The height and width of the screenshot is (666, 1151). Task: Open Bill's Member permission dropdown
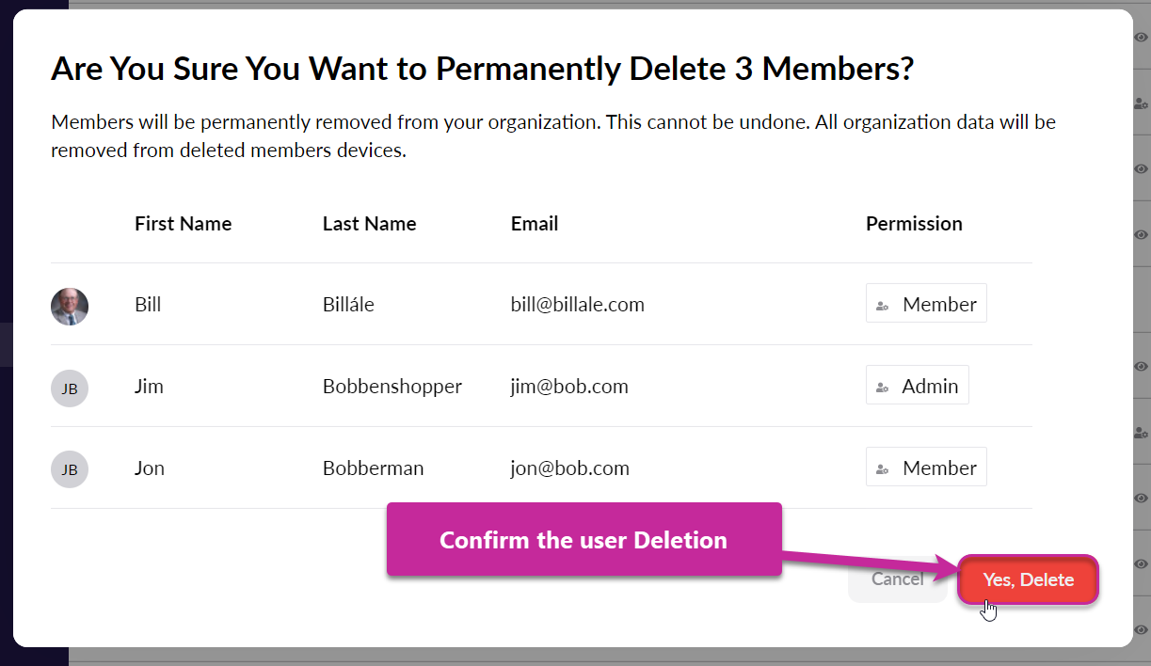(x=926, y=303)
